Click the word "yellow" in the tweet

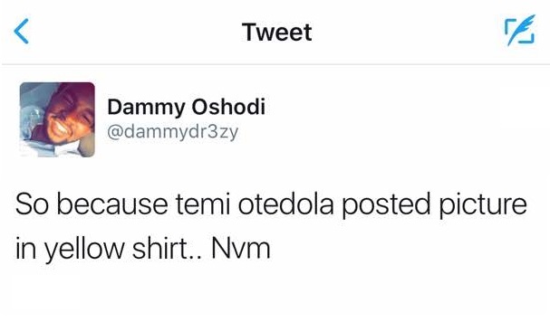[x=84, y=250]
